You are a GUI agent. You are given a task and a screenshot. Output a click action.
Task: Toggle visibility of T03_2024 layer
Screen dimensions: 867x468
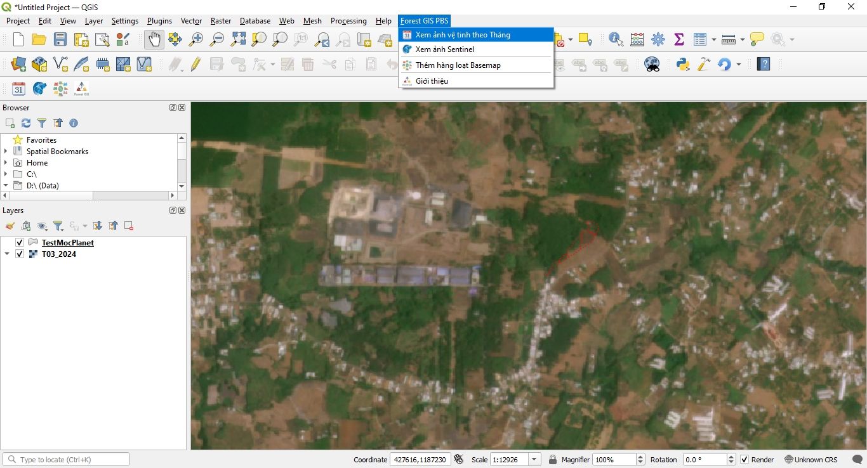20,254
